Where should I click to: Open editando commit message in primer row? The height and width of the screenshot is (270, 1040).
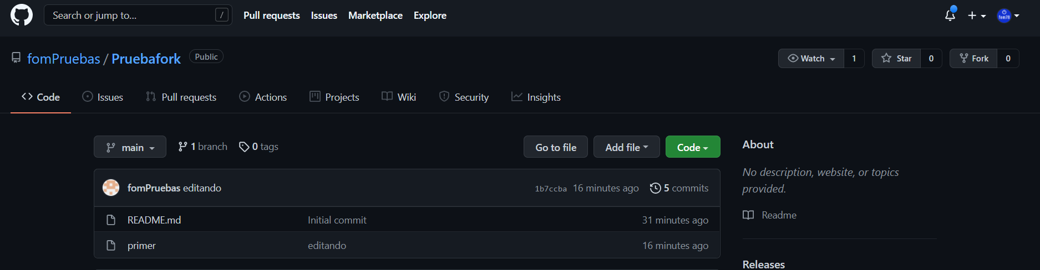point(327,246)
